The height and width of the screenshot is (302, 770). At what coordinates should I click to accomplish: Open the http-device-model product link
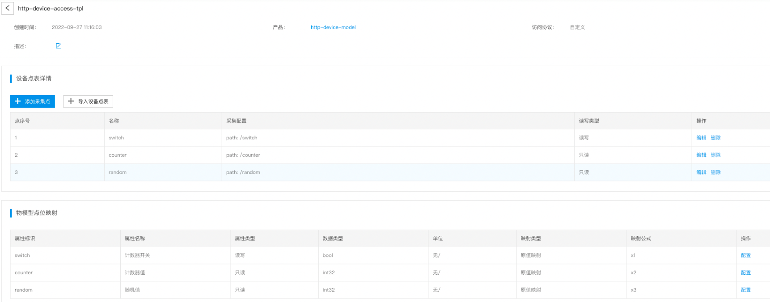click(333, 27)
